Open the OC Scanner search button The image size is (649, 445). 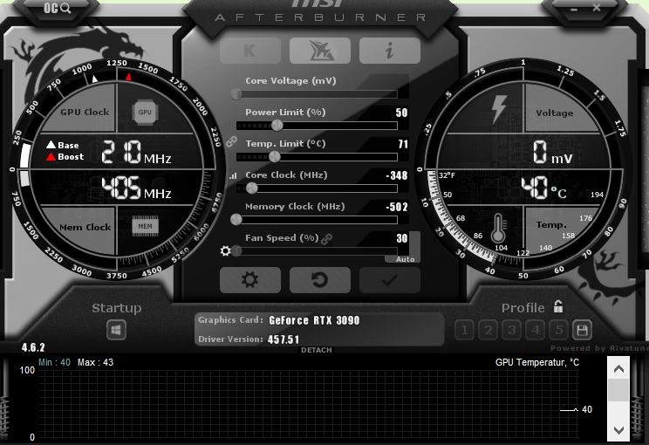(57, 8)
